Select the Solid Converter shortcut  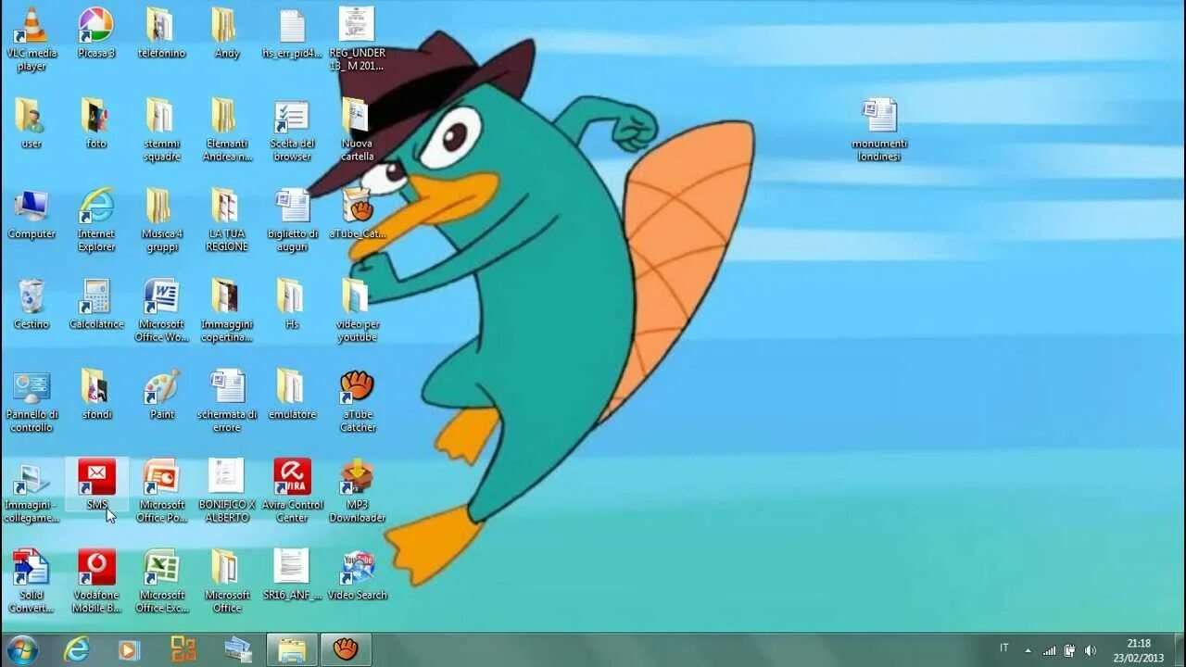(x=32, y=581)
